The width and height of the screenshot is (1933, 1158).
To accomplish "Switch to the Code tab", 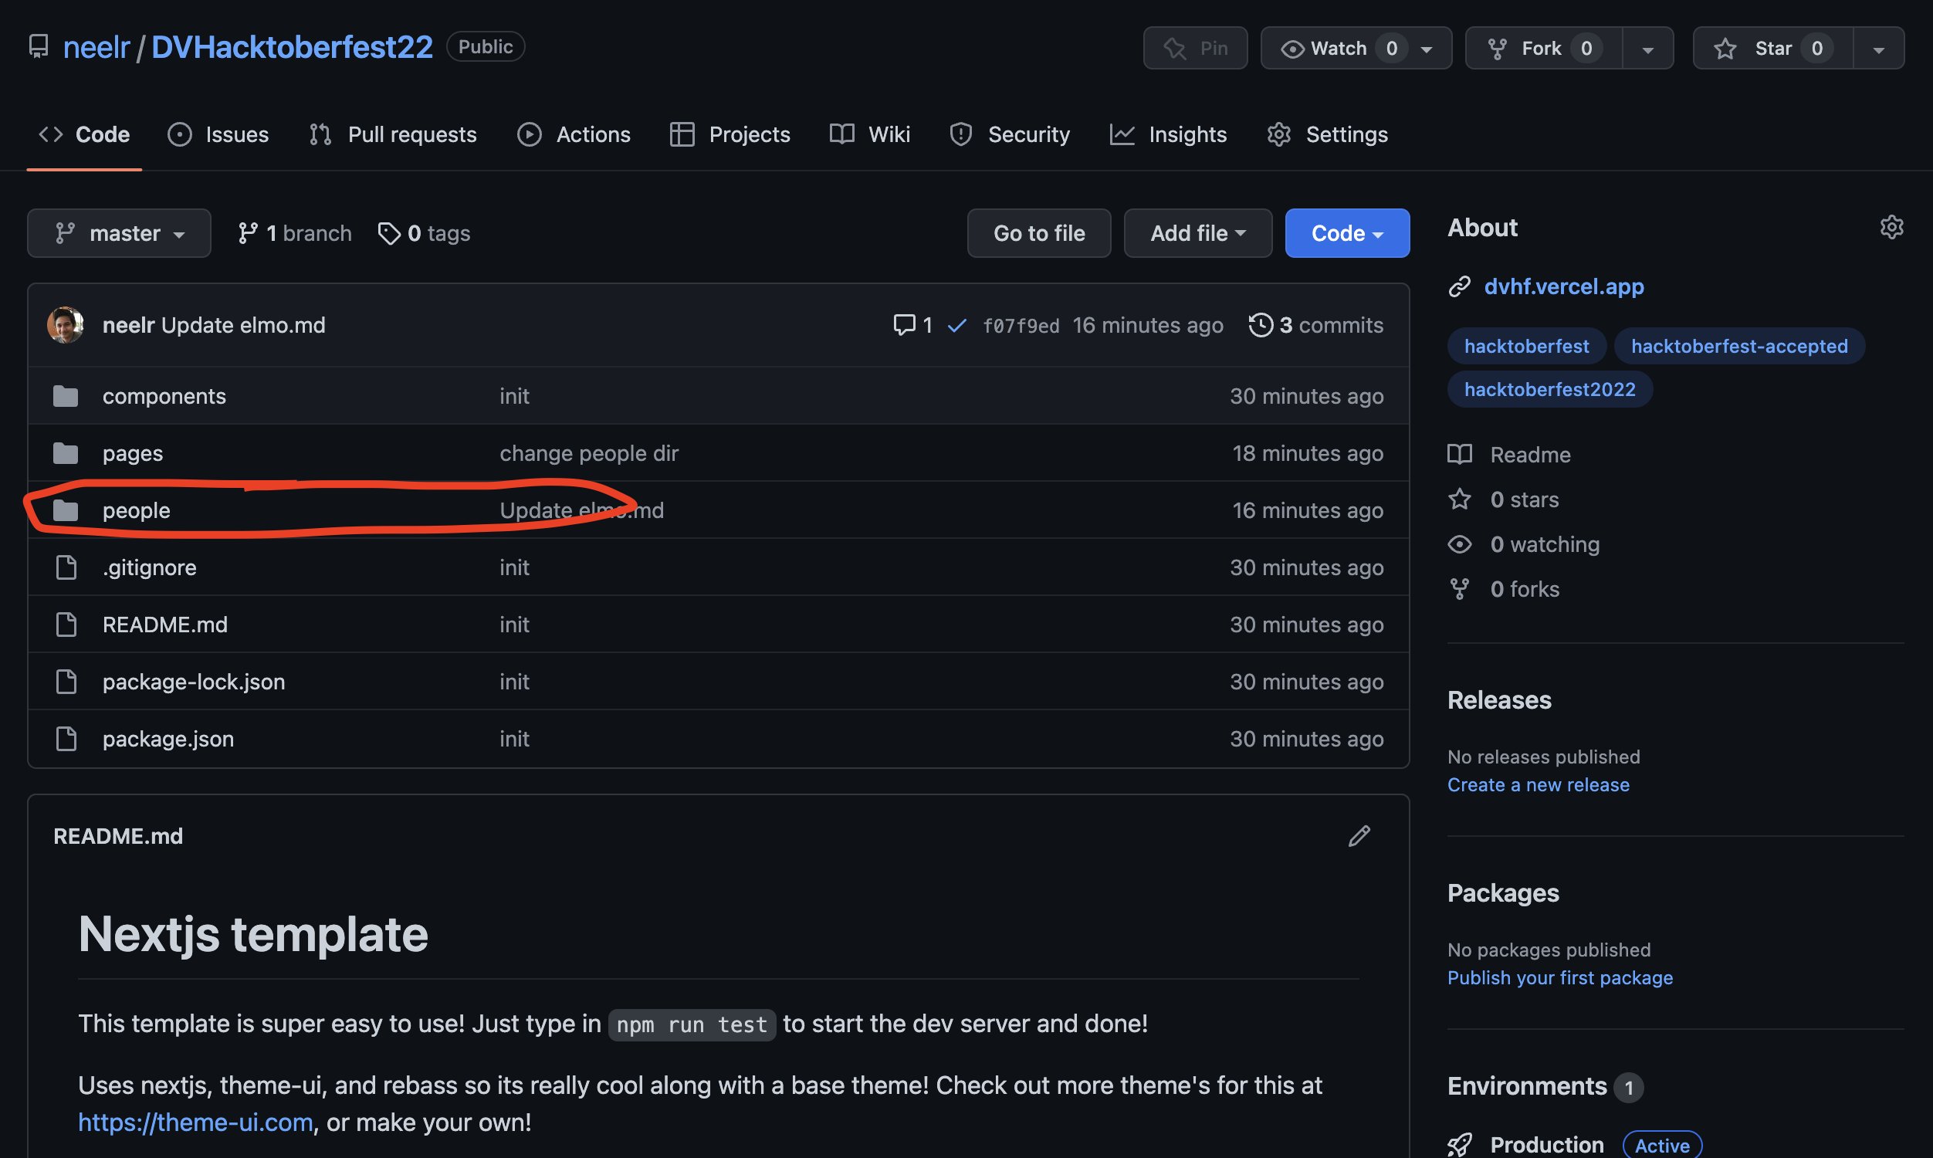I will click(84, 134).
